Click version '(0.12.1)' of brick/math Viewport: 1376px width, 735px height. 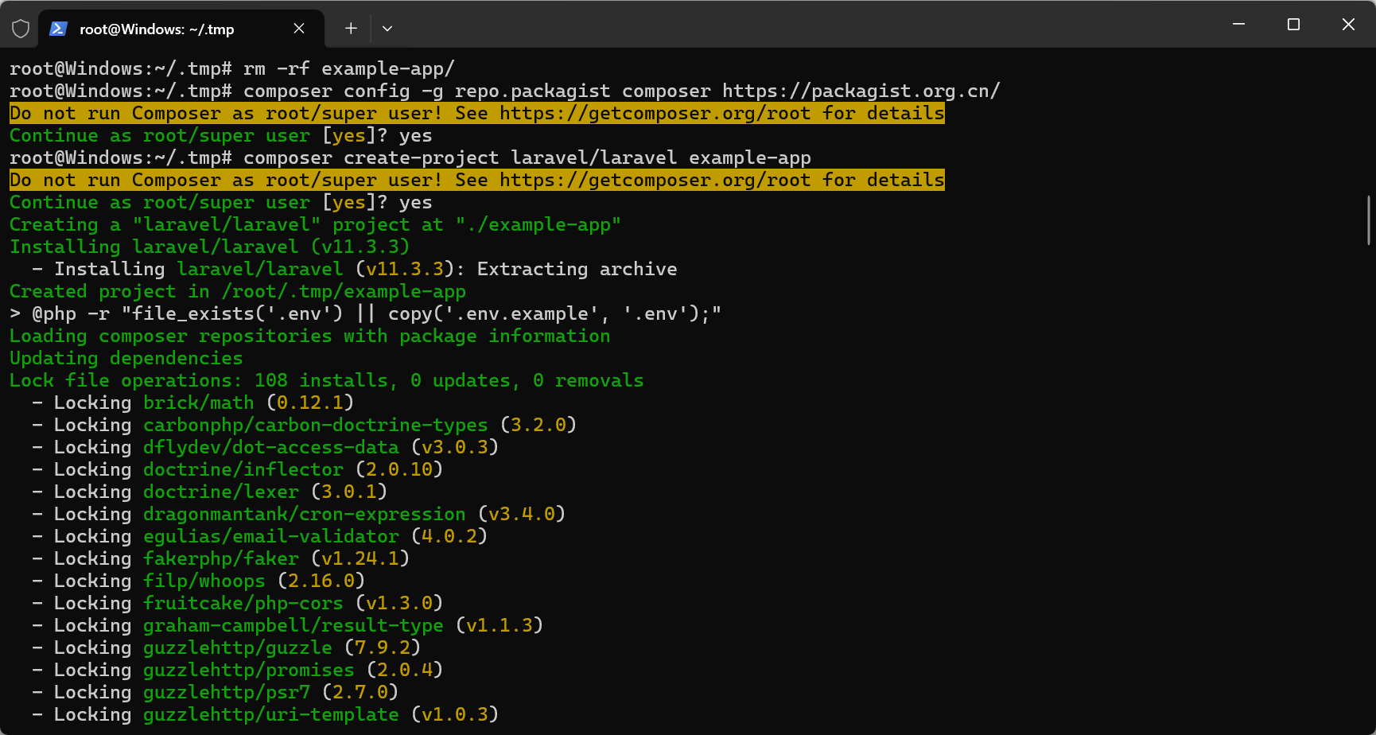pos(310,402)
